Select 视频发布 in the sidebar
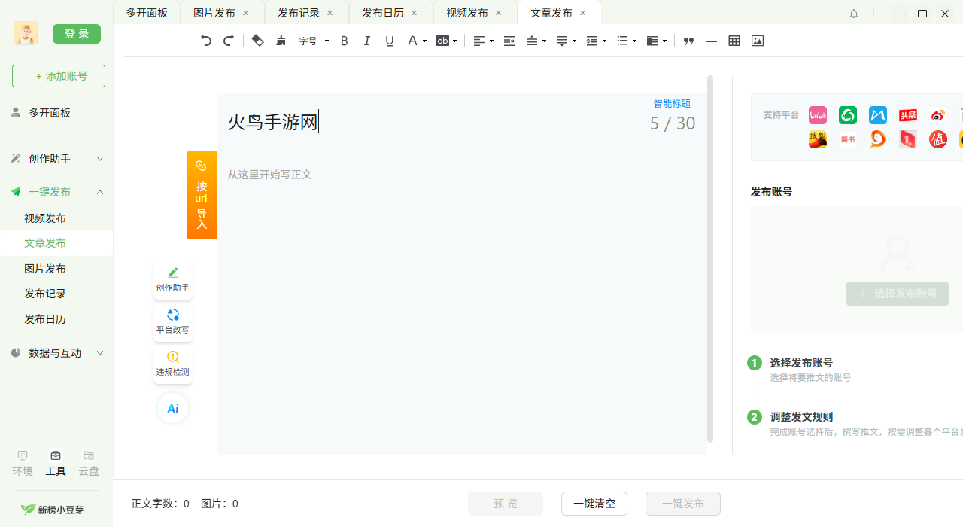The height and width of the screenshot is (527, 963). click(x=45, y=218)
